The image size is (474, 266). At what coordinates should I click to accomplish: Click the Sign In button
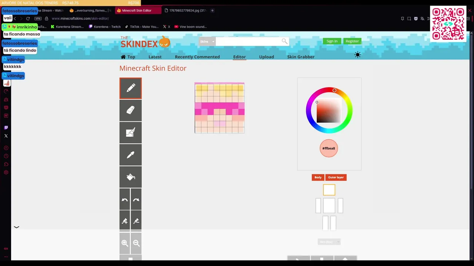point(332,41)
